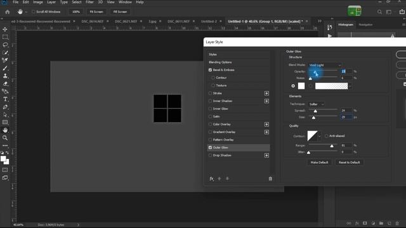406x228 pixels.
Task: Select the Hand tool in the toolbar
Action: [5, 130]
